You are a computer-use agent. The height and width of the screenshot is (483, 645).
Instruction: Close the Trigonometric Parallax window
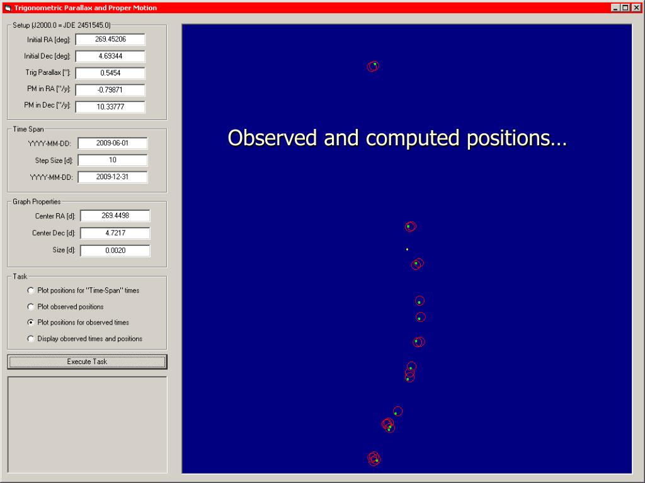(x=636, y=8)
